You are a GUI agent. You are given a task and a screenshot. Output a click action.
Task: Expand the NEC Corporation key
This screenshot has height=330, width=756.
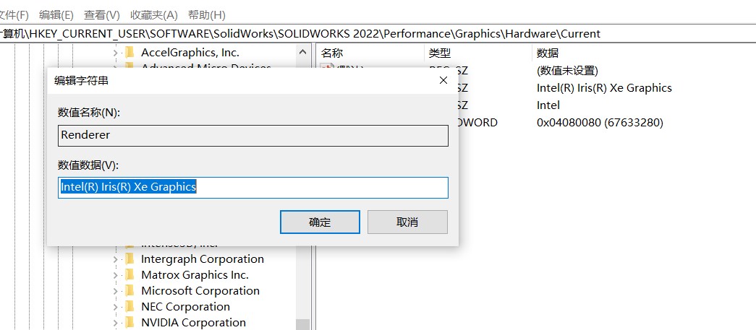[x=115, y=307]
